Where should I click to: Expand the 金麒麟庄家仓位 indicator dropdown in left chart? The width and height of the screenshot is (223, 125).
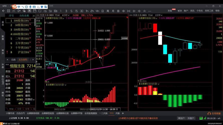(x=65, y=85)
